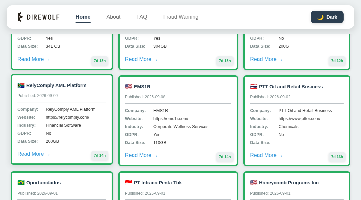
Task: Click Chemicals industry value
Action: [x=288, y=127]
